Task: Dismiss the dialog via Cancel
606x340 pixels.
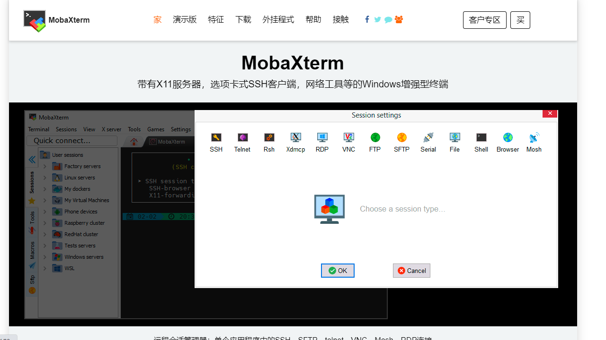Action: 411,270
